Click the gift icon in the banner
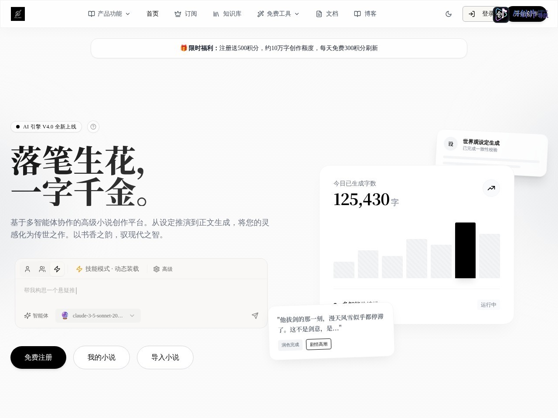 tap(184, 48)
